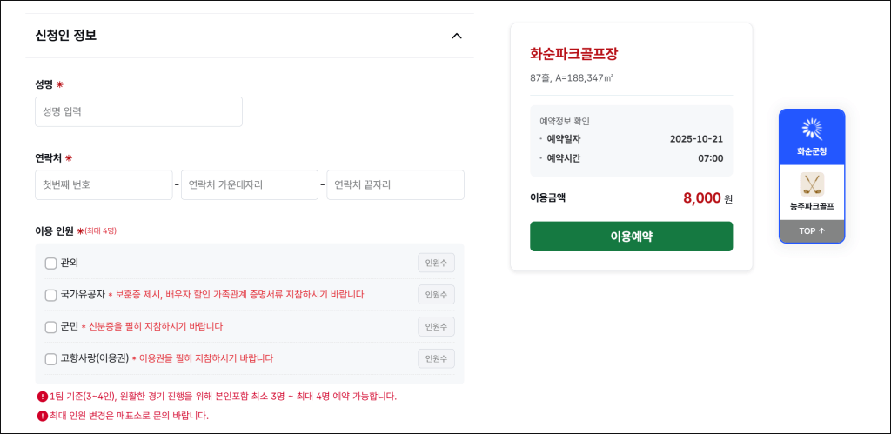The width and height of the screenshot is (891, 434).
Task: Check the 고향사랑(이용권) option
Action: tap(50, 358)
